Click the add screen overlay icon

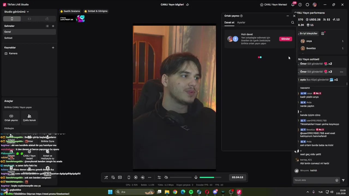pos(120,177)
